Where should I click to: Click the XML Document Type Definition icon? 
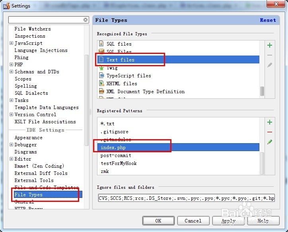101,91
